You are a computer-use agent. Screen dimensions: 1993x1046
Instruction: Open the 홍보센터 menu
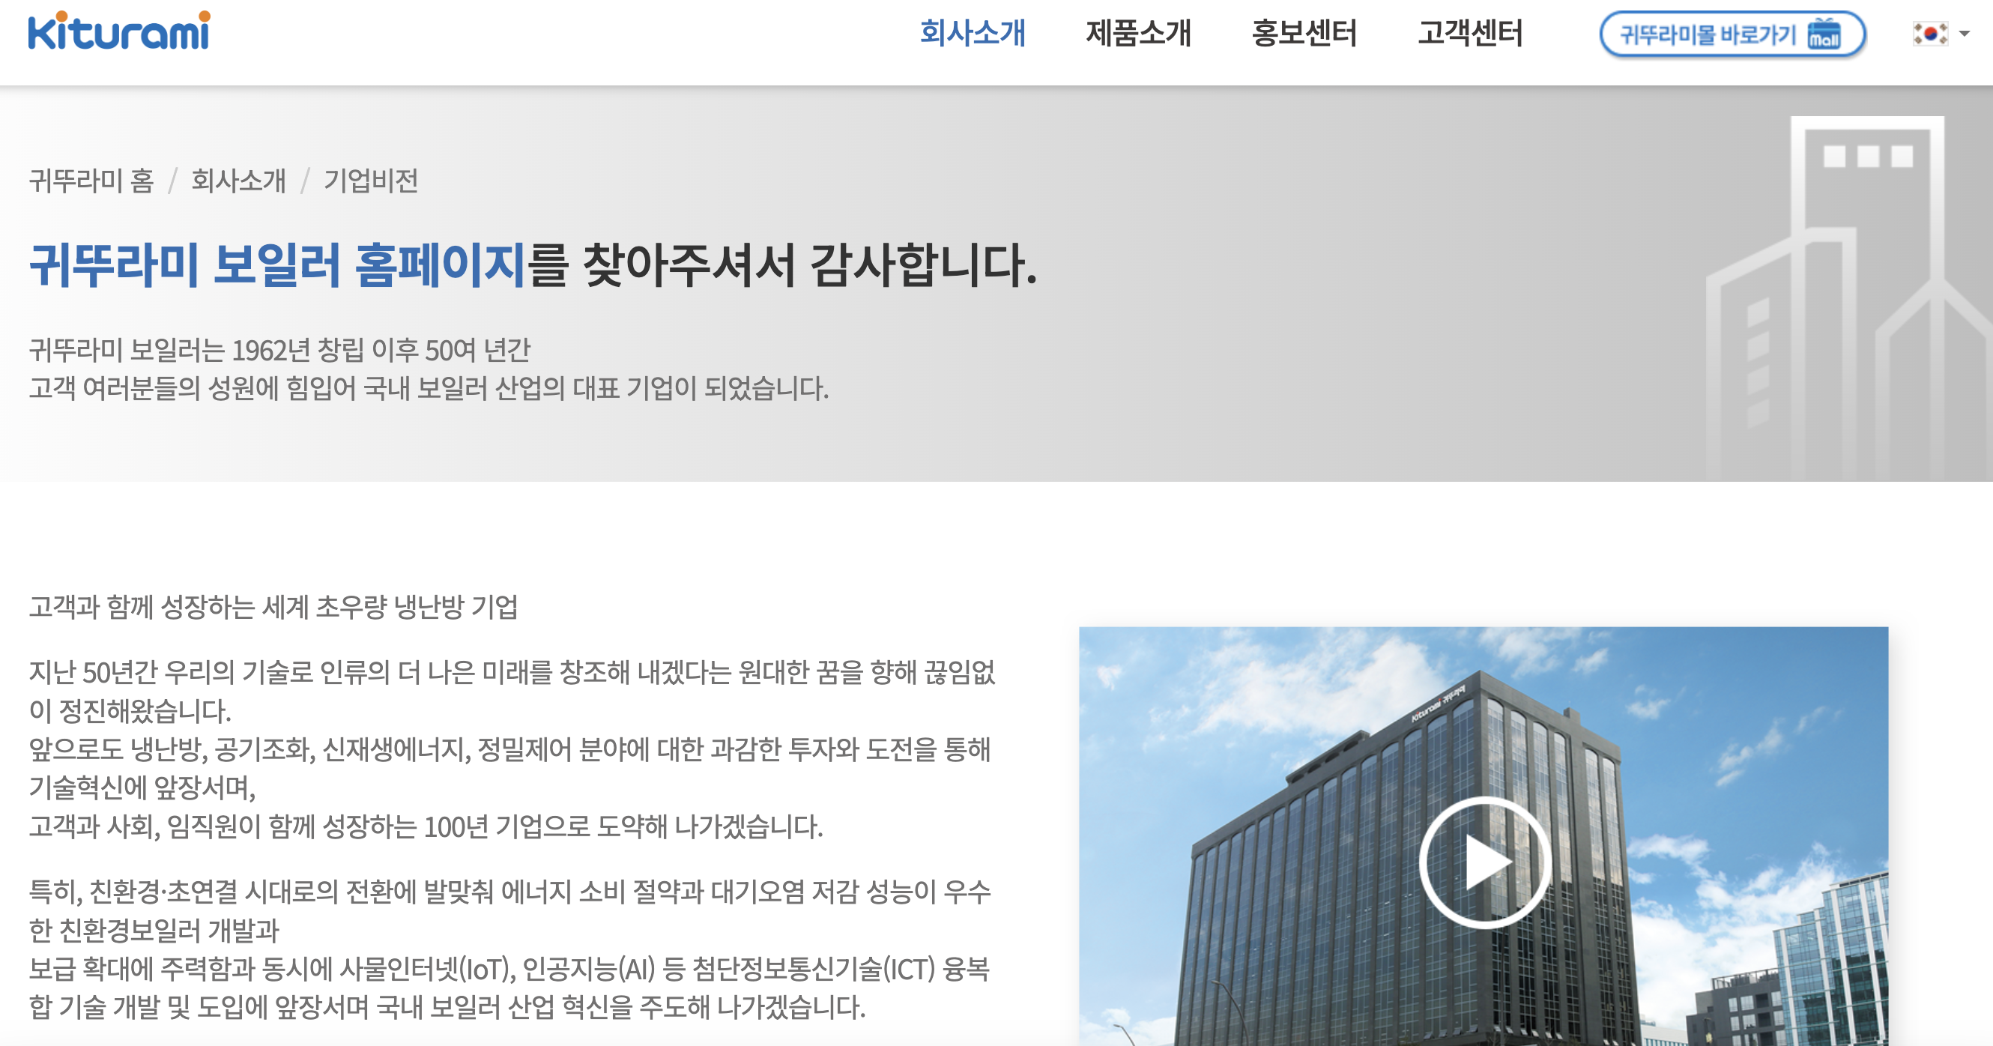[1304, 33]
